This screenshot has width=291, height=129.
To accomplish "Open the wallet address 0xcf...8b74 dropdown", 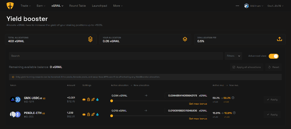I will 275,6.
